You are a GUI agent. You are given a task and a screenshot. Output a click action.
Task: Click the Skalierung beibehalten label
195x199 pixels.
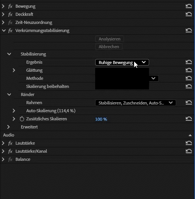coord(47,86)
